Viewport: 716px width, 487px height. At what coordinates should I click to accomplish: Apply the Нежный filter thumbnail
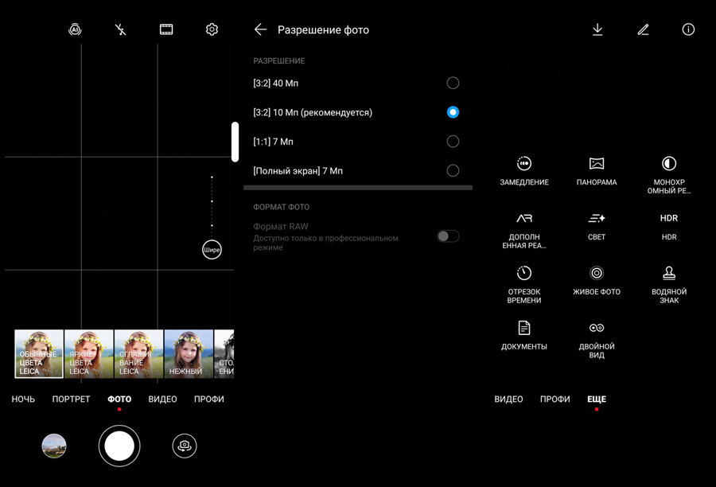189,353
